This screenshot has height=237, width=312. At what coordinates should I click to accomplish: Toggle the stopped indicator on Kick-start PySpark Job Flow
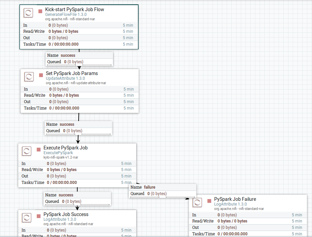[39, 11]
